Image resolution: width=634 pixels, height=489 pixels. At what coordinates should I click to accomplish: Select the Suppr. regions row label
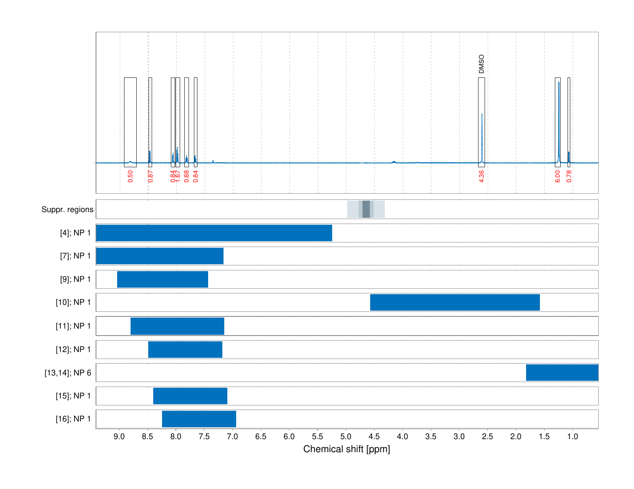coord(67,209)
